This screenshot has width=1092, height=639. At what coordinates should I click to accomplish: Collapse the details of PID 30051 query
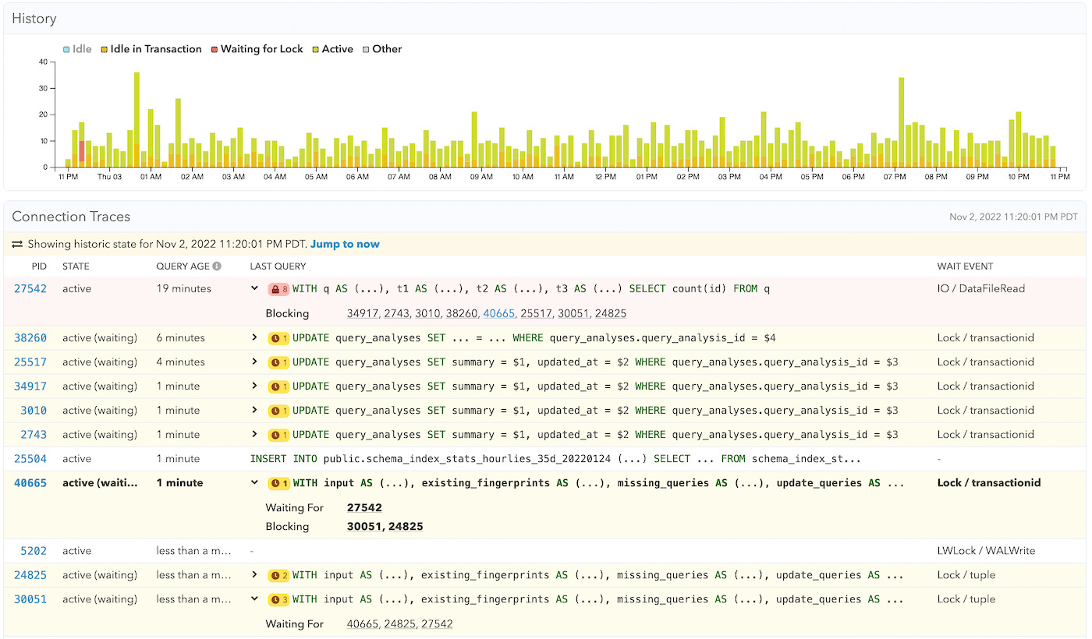click(254, 599)
